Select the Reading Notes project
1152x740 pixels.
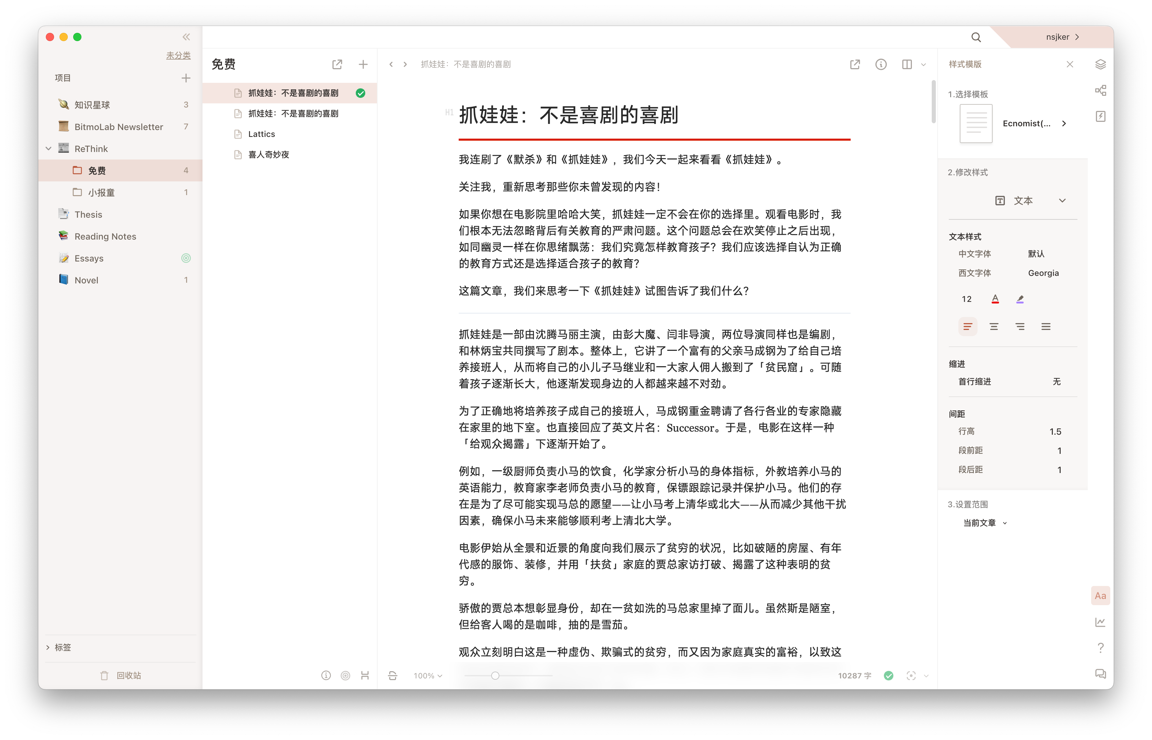coord(105,237)
